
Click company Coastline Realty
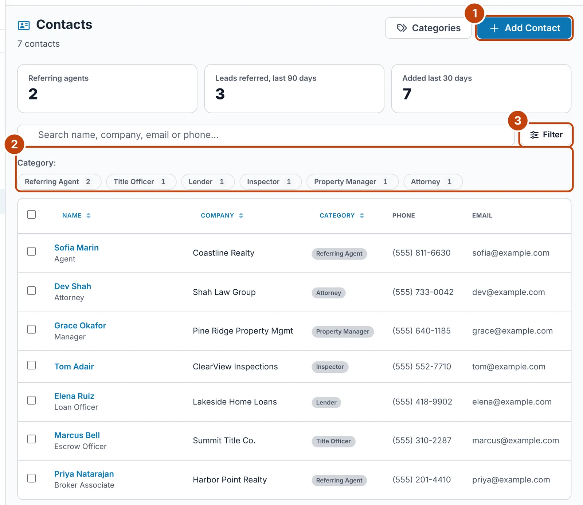click(224, 253)
